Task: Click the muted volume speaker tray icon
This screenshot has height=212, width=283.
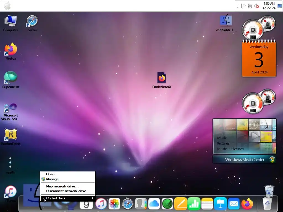Action: point(257,6)
